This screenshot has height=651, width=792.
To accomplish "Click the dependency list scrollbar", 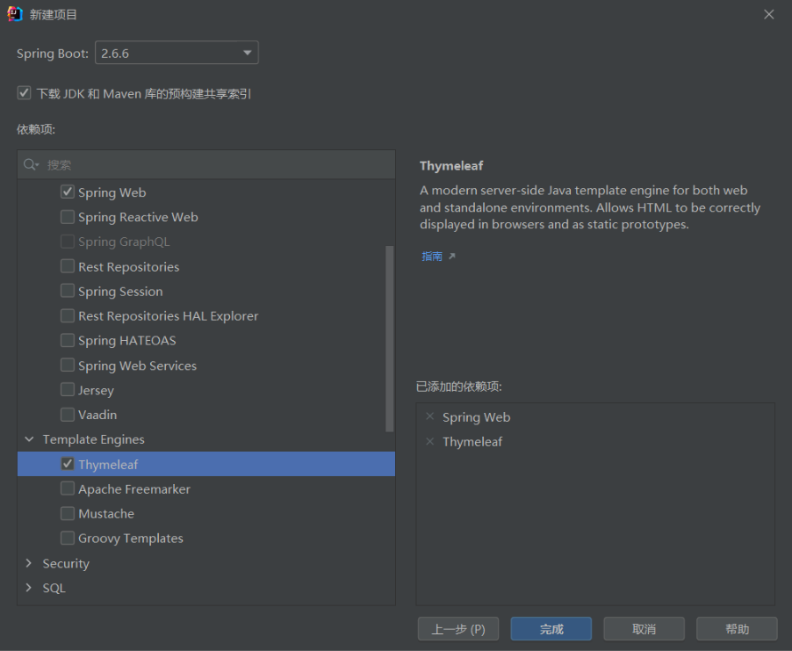I will (390, 338).
